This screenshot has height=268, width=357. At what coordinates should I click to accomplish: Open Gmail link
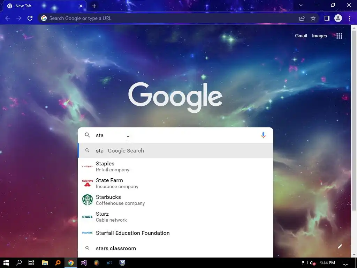click(301, 36)
